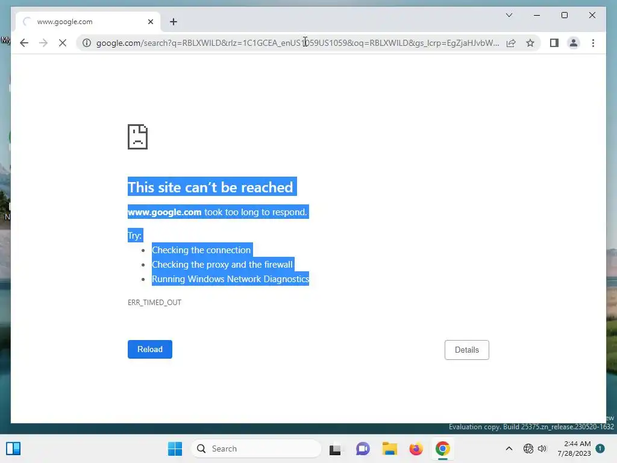This screenshot has height=463, width=617.
Task: Open the clock and date 2:44 AM
Action: [574, 449]
